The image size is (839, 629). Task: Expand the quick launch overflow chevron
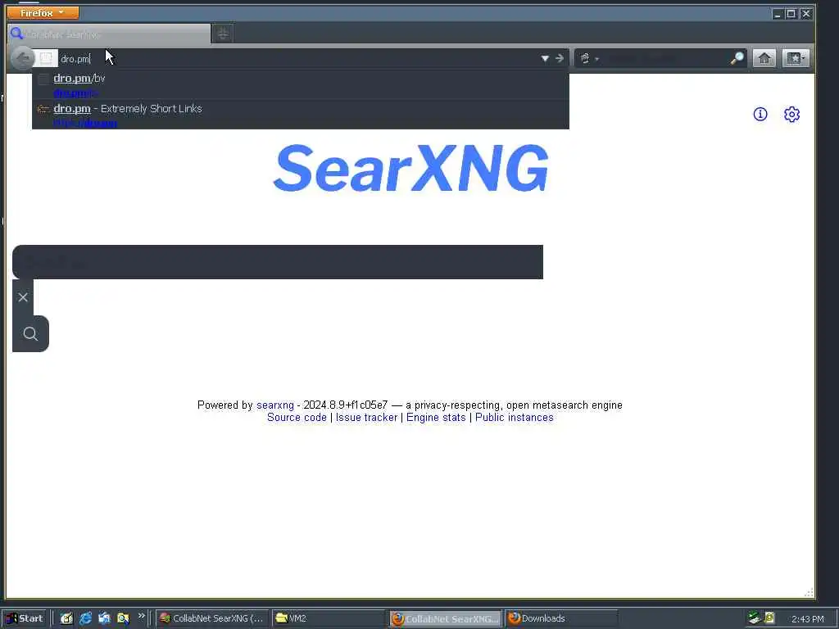(x=141, y=616)
